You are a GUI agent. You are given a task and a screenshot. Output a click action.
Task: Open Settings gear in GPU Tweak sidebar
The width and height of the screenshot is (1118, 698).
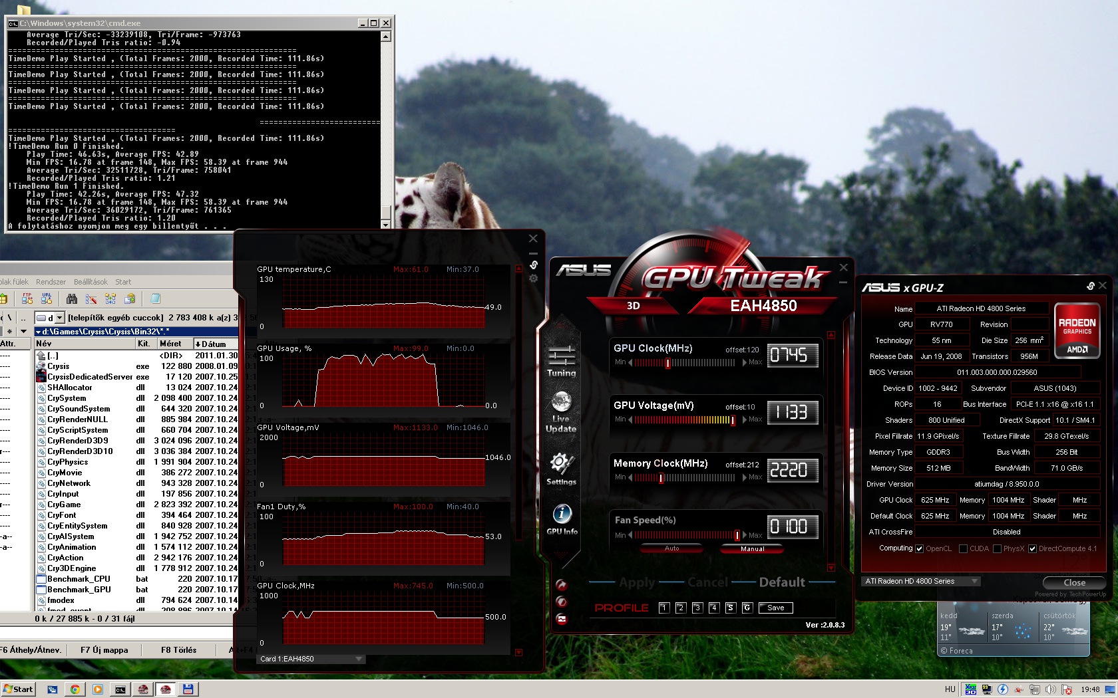[x=561, y=469]
